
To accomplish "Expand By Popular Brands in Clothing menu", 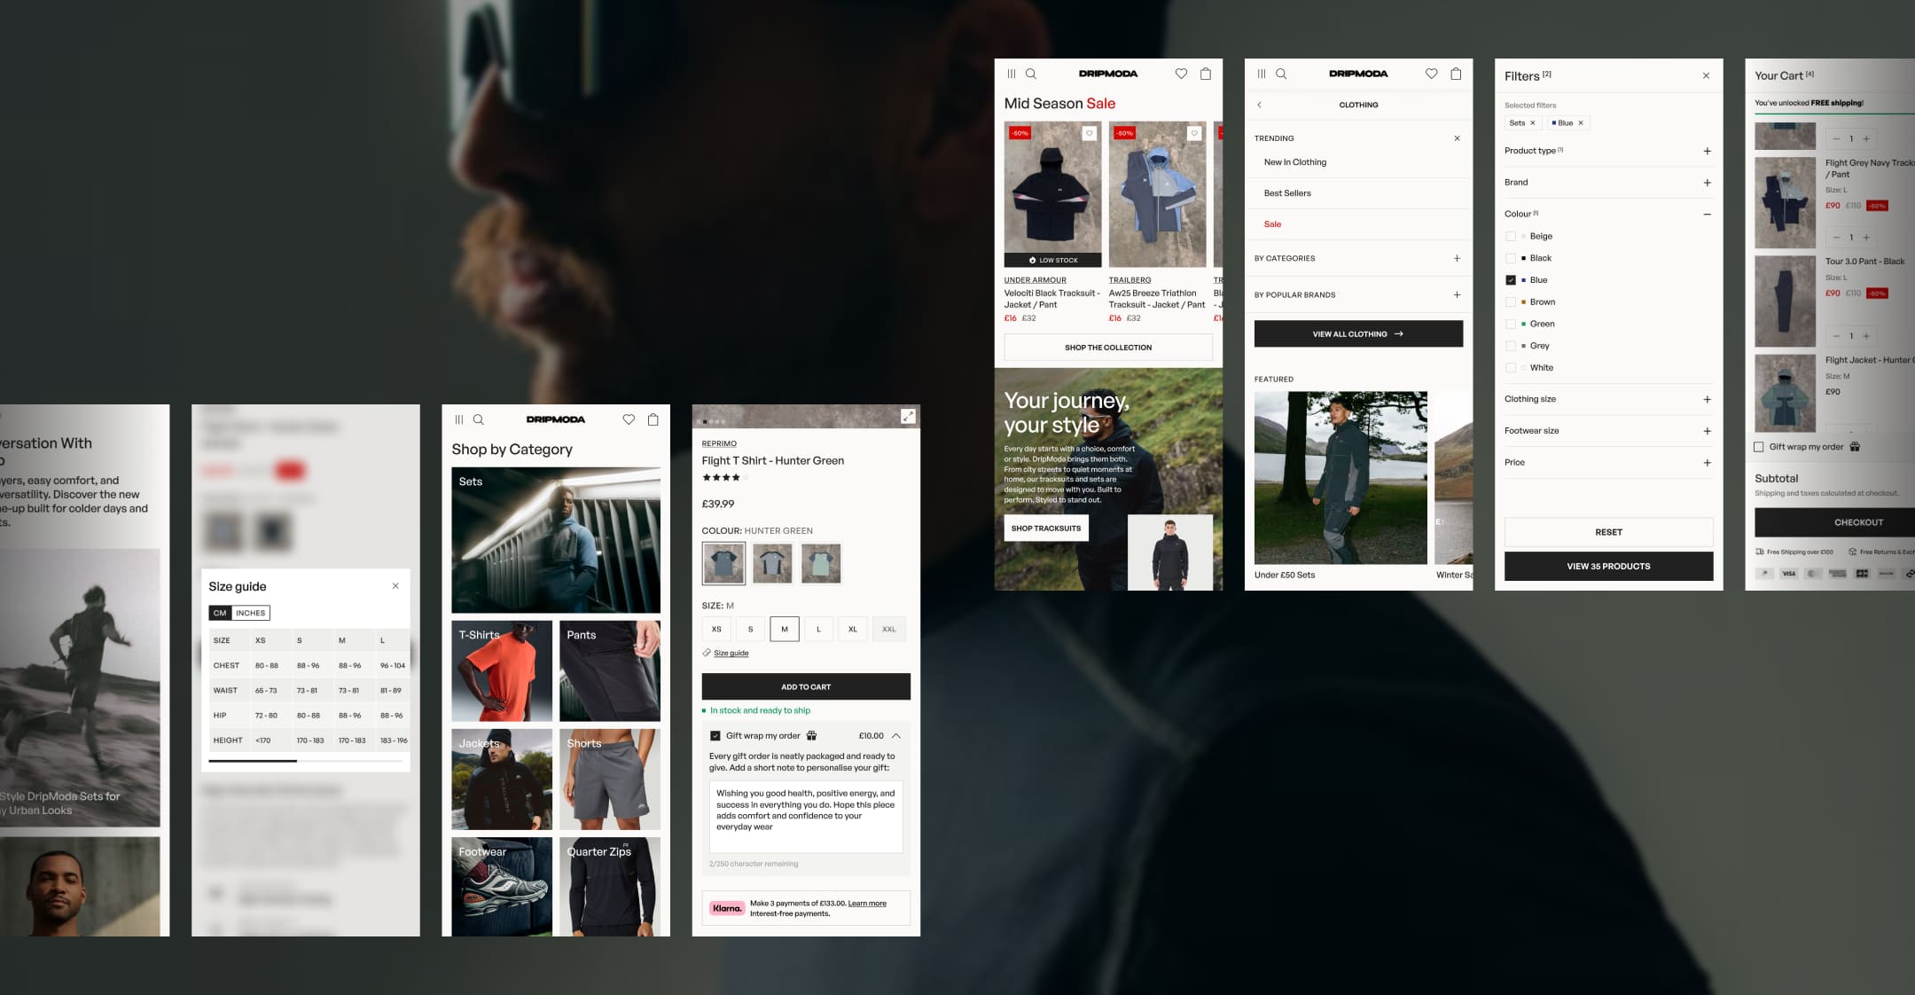I will point(1457,294).
